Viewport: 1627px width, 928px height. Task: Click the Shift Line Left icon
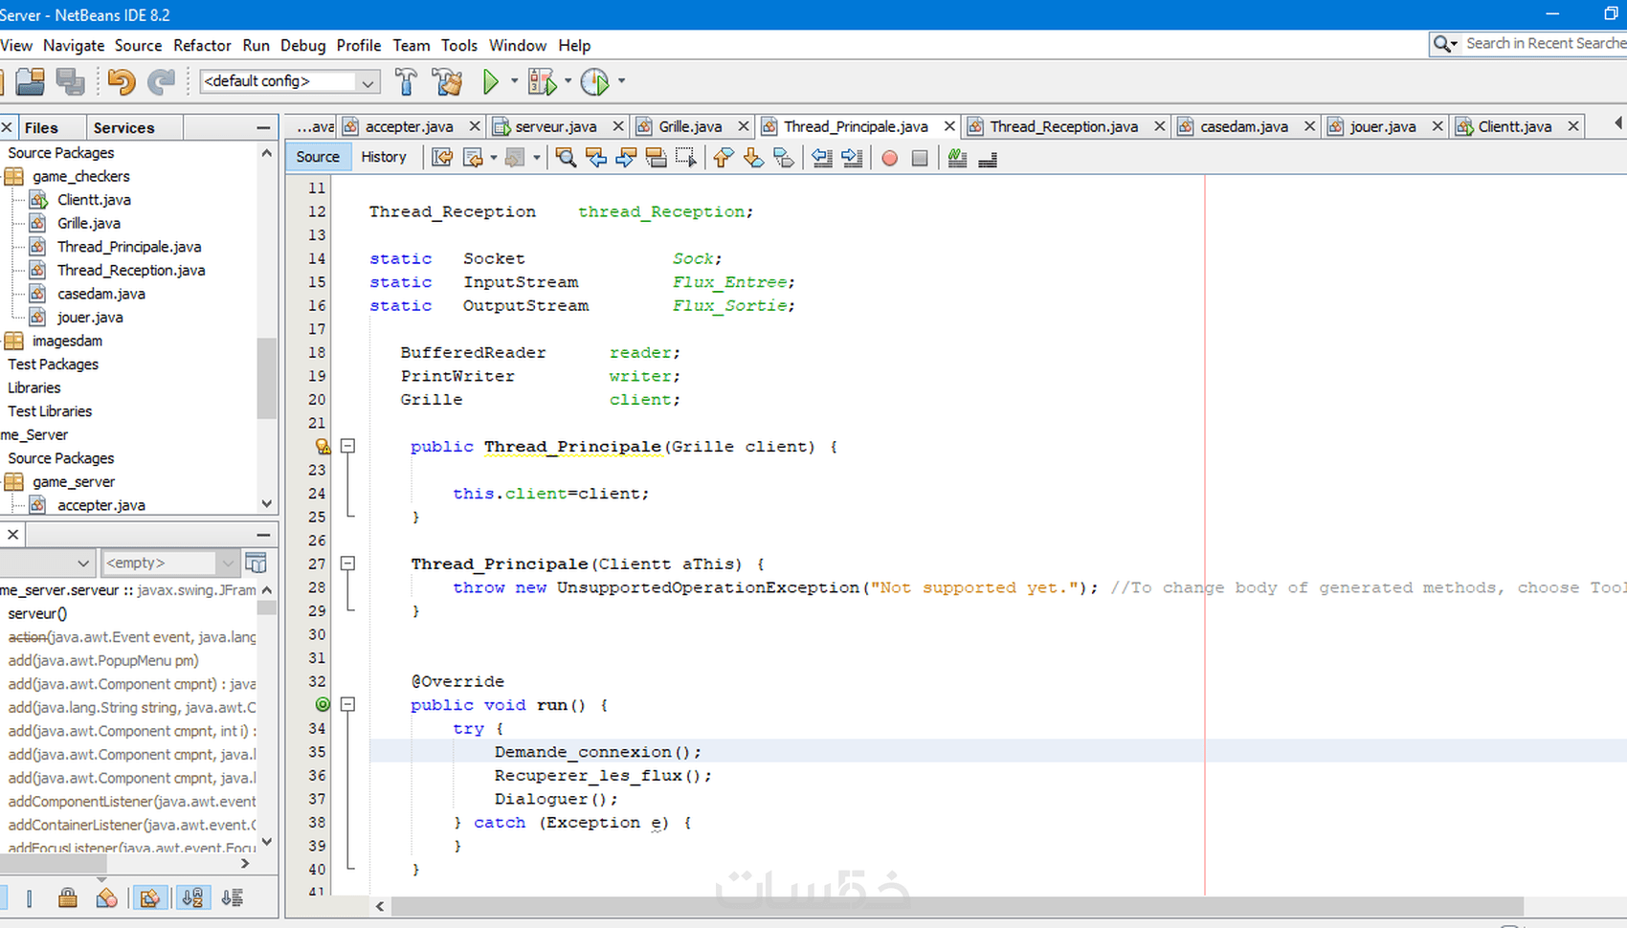pos(821,158)
